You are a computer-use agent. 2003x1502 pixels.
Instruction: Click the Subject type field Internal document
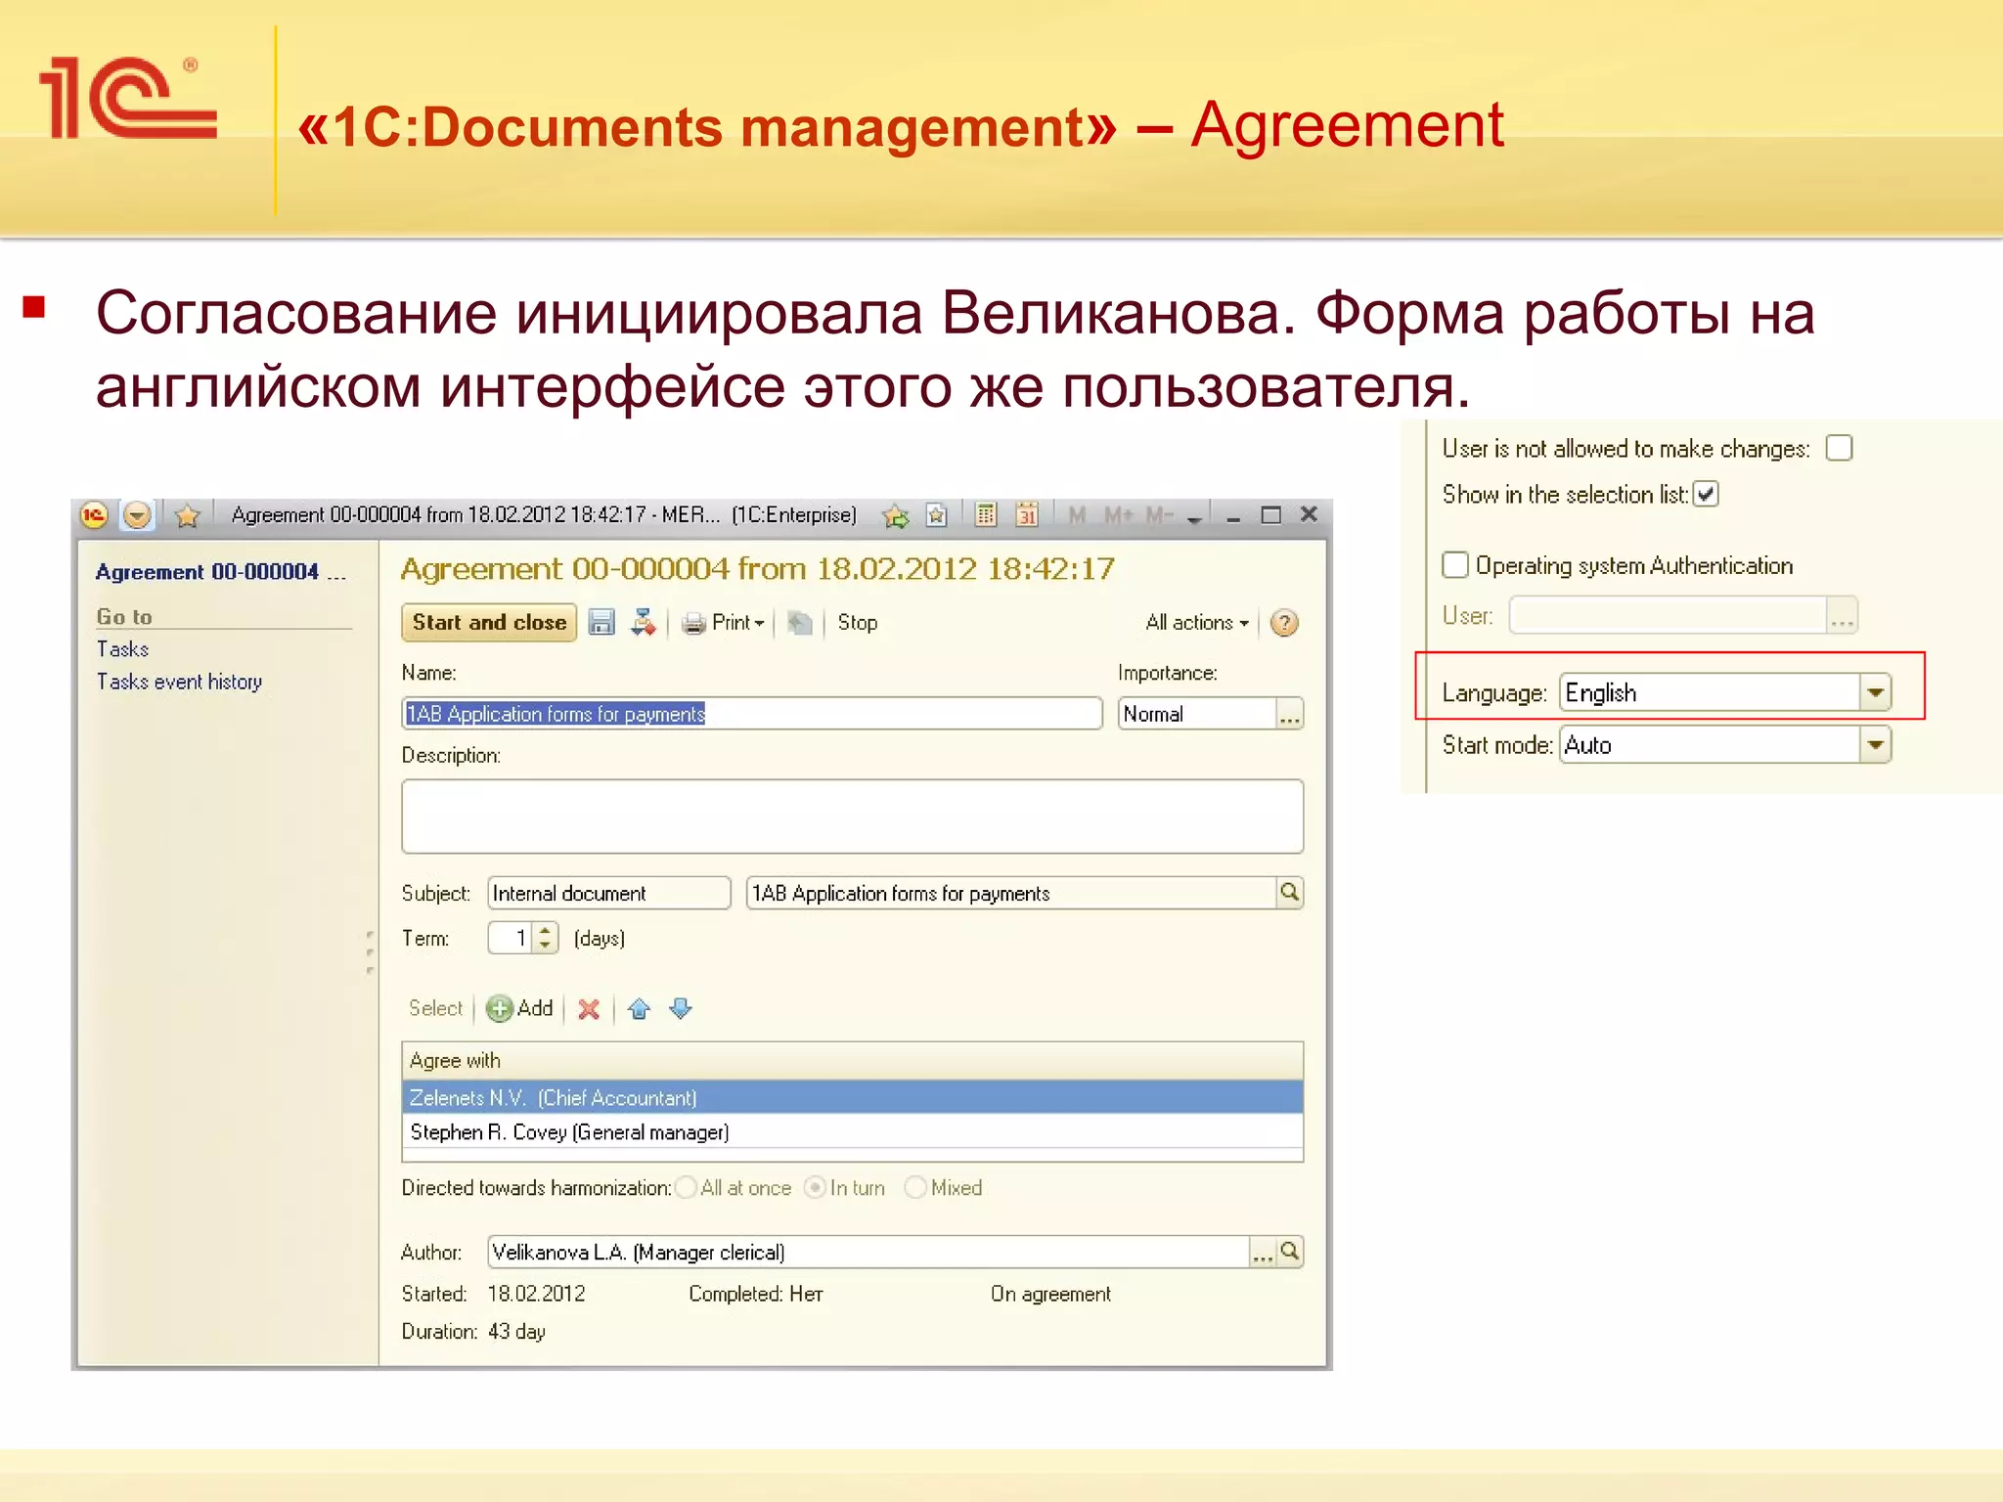point(608,893)
